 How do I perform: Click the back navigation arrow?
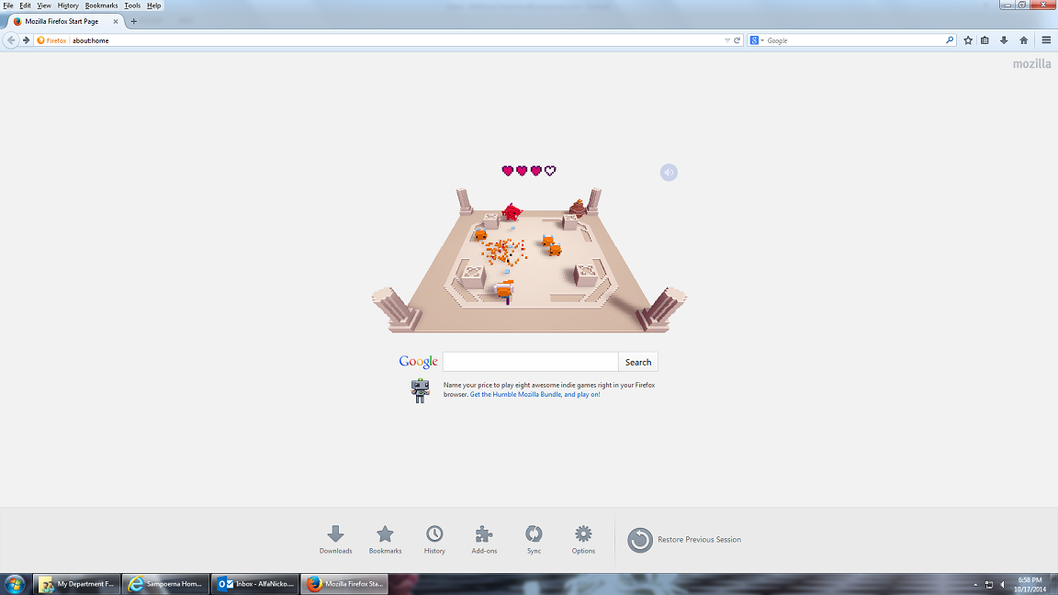click(x=11, y=40)
